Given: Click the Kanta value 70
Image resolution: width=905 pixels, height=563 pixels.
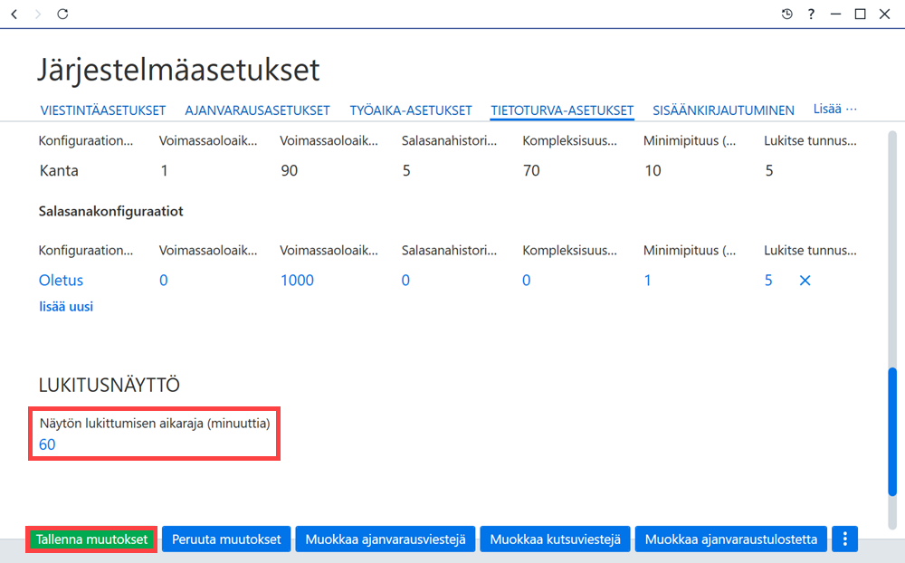Looking at the screenshot, I should [x=531, y=171].
